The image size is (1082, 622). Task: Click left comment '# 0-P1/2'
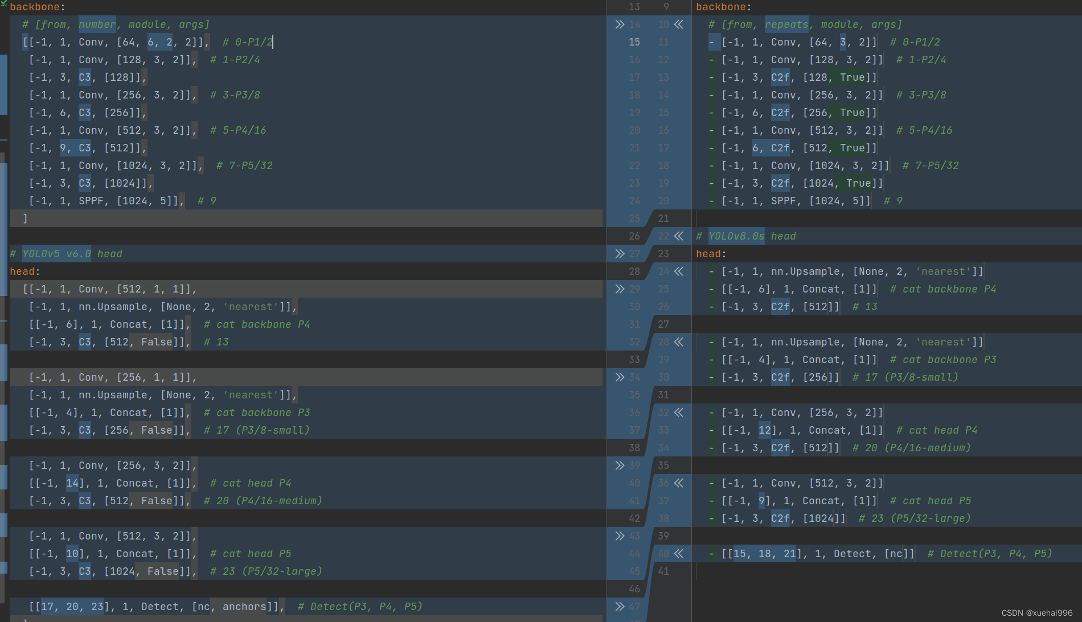[x=248, y=42]
